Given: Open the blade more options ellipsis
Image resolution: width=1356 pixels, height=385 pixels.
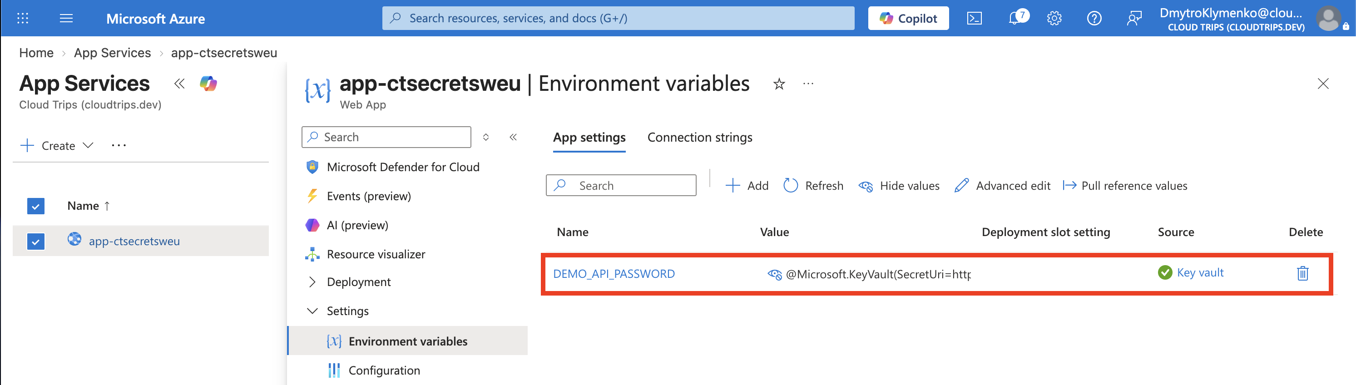Looking at the screenshot, I should click(x=808, y=84).
